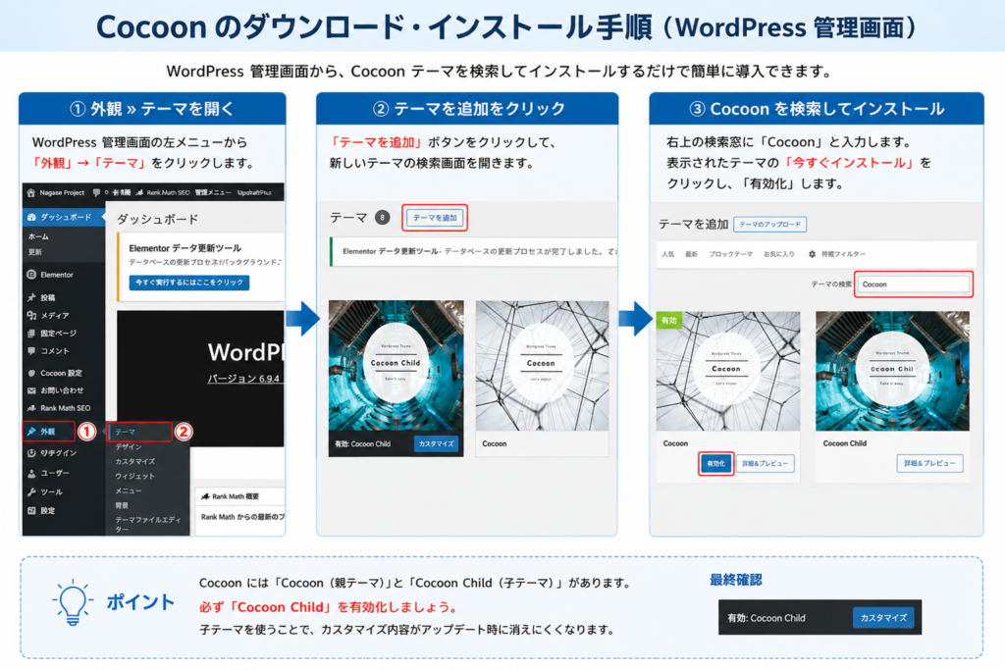Click the green 有効 badge on Cocoon
This screenshot has width=1005, height=670.
(x=668, y=320)
